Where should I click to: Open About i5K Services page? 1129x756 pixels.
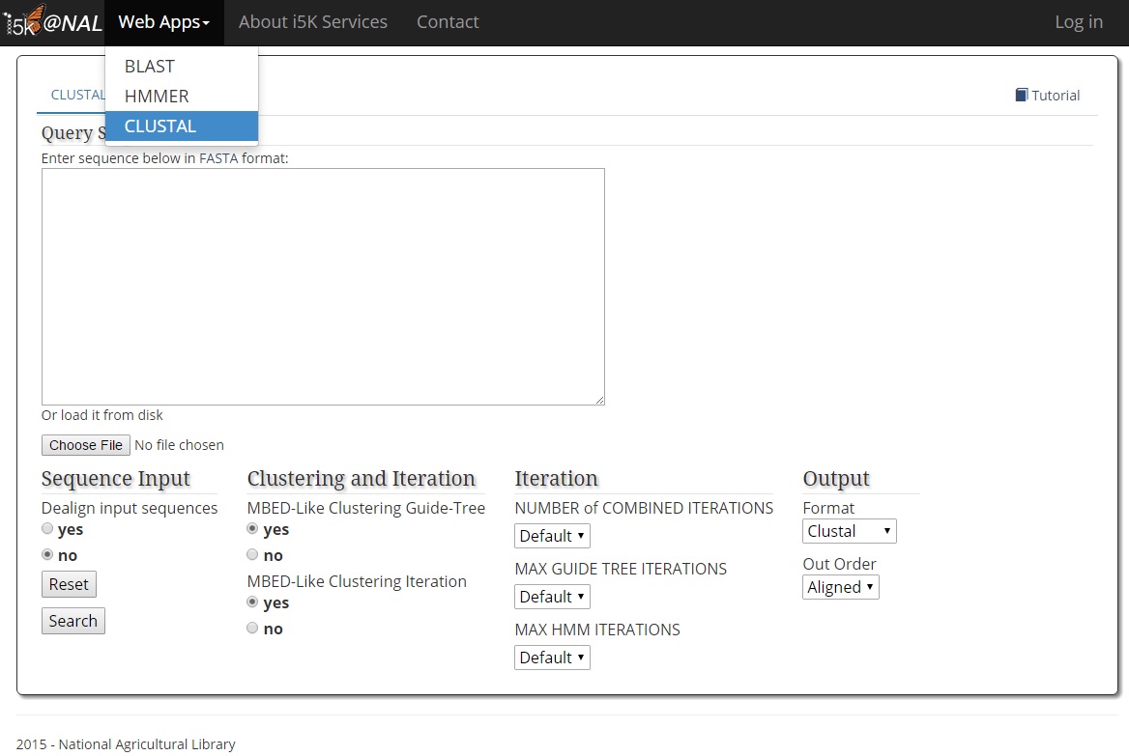pos(312,22)
